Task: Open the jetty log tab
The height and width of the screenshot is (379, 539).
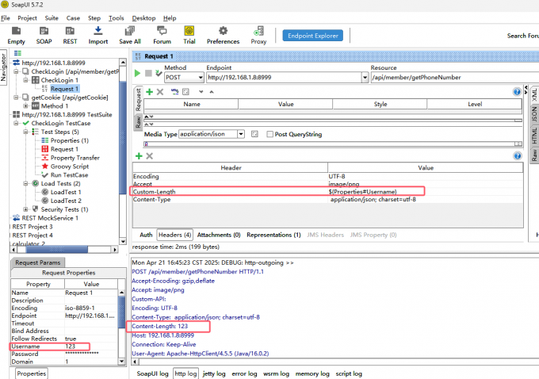Action: point(214,373)
